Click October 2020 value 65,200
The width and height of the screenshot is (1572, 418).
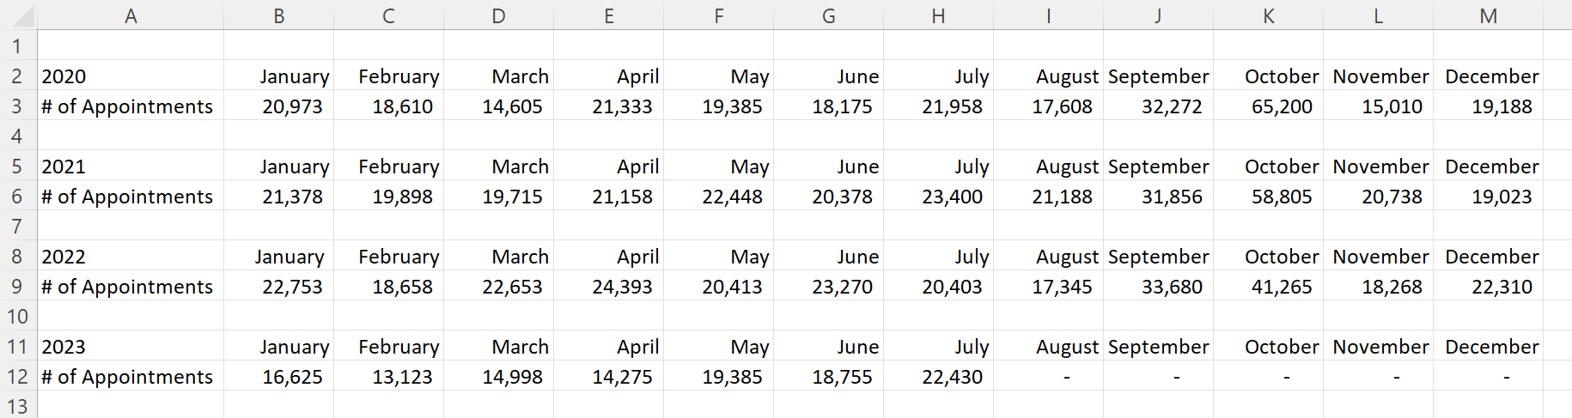pos(1269,106)
